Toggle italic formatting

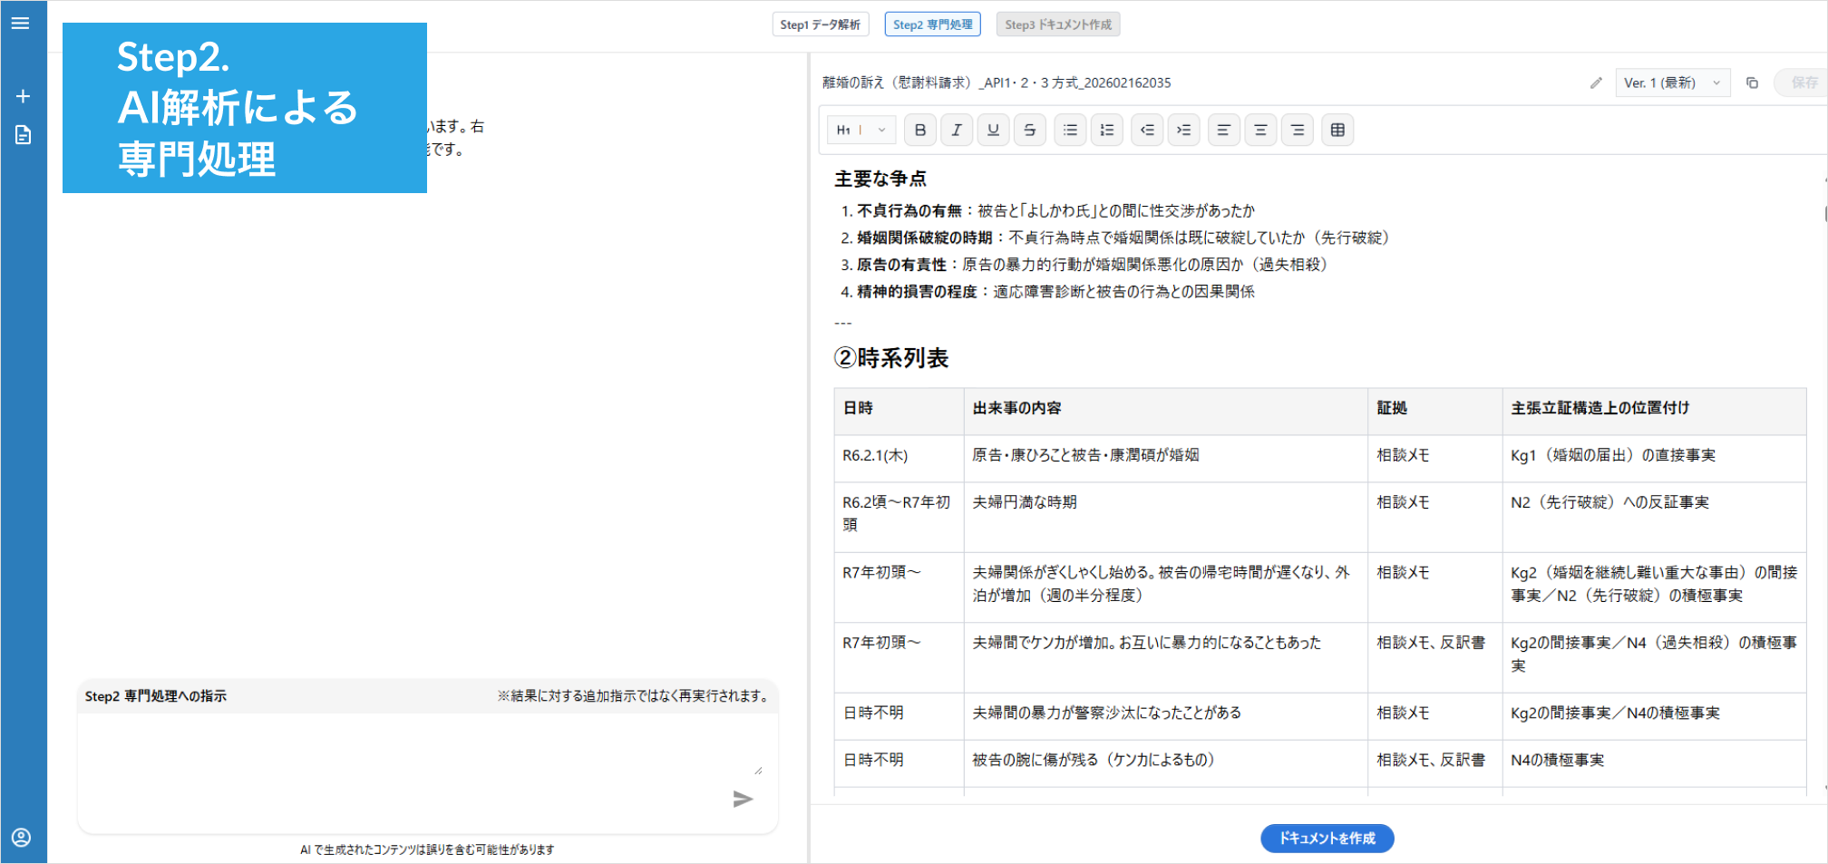[x=957, y=131]
